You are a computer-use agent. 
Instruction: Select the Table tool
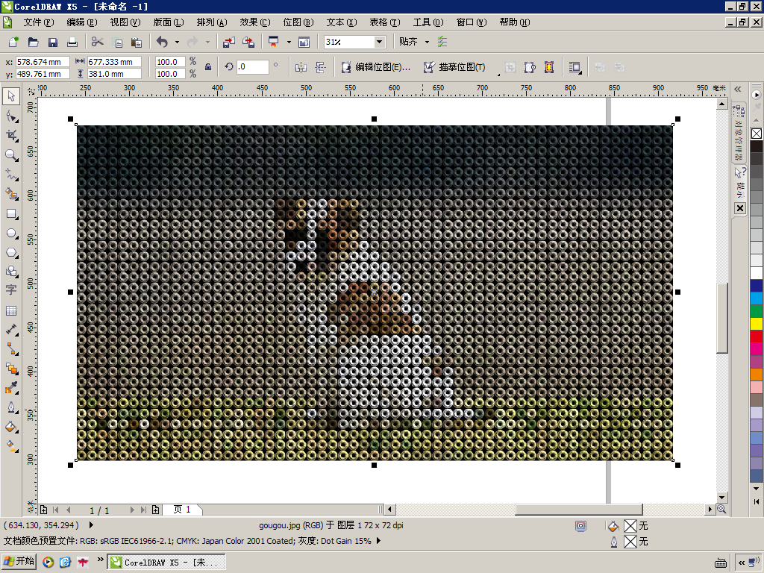pyautogui.click(x=12, y=310)
